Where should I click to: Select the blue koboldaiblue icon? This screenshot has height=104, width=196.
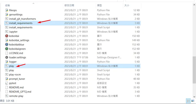pos(7,44)
